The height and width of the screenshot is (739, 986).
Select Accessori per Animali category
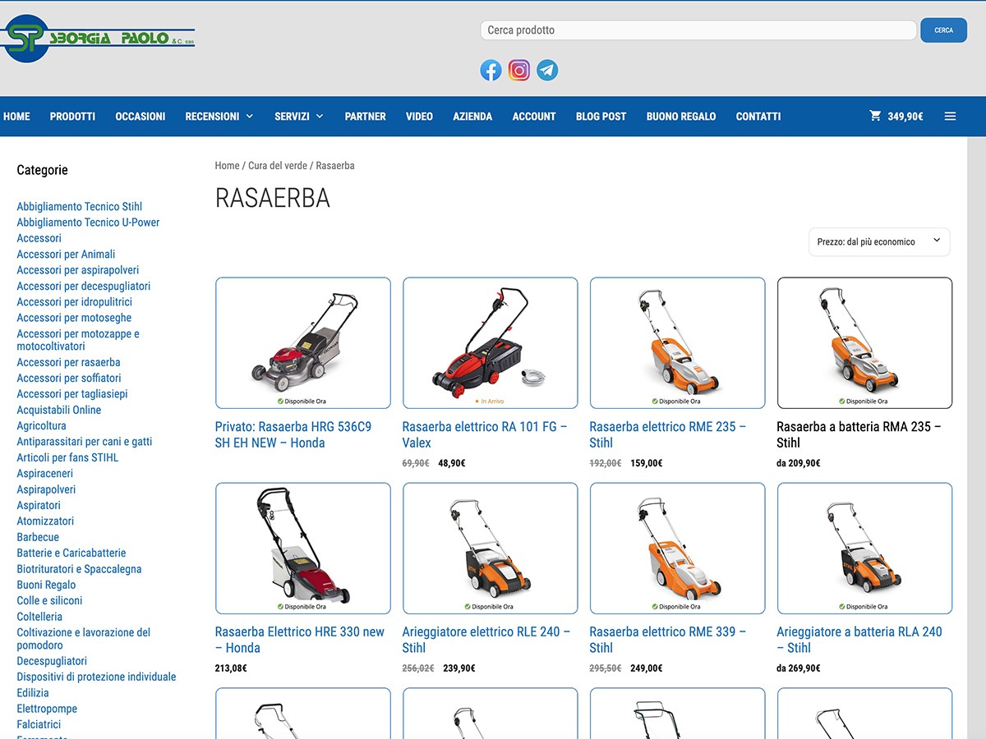point(66,255)
